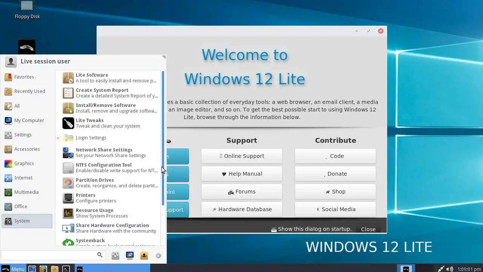Select the Welcome window taskbar entry
Viewport: 483px width, 272px height.
tap(112, 269)
